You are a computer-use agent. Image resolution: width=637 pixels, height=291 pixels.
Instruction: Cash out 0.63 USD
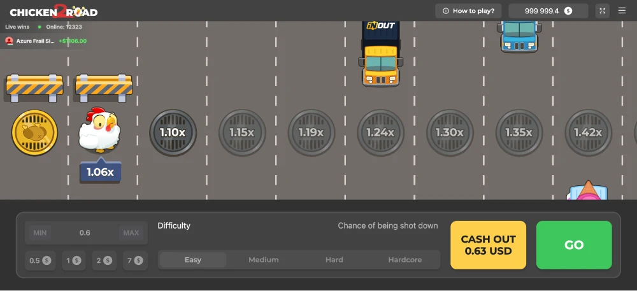click(x=489, y=245)
